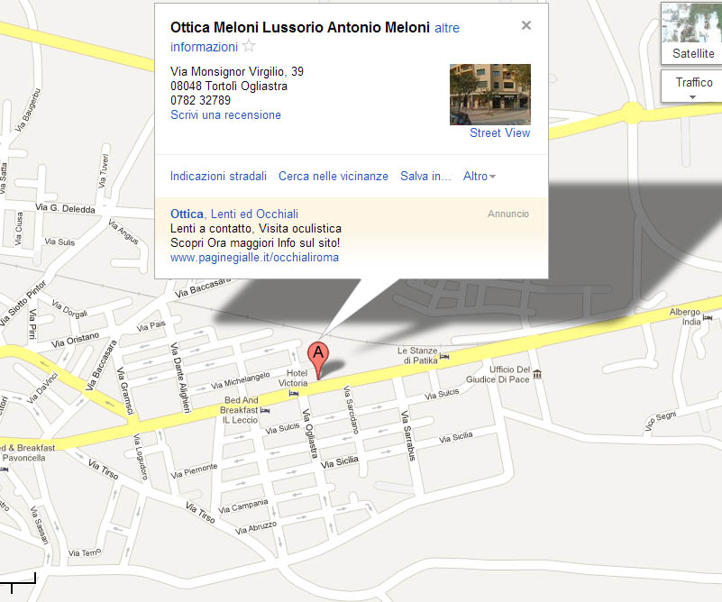Click the Street View photo thumbnail
This screenshot has height=602, width=722.
[x=490, y=95]
